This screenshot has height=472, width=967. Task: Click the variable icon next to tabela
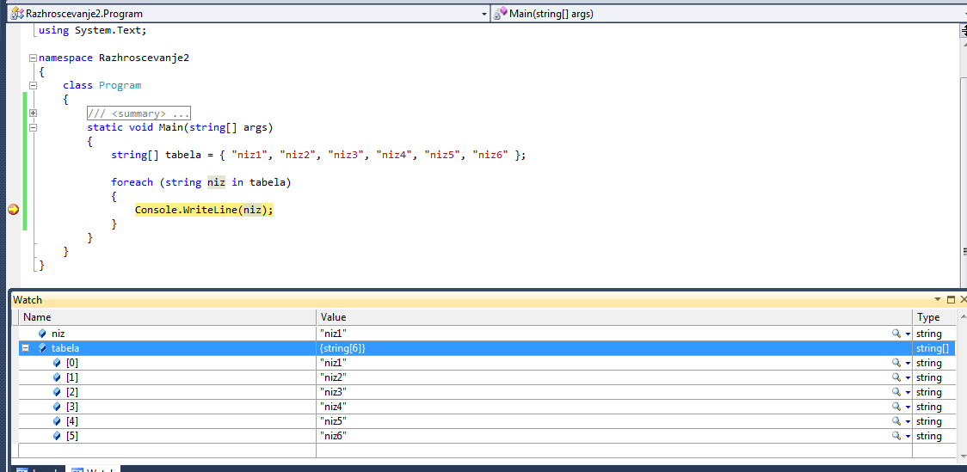(x=43, y=348)
